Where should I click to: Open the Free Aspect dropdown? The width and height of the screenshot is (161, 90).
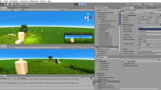pyautogui.click(x=16, y=48)
